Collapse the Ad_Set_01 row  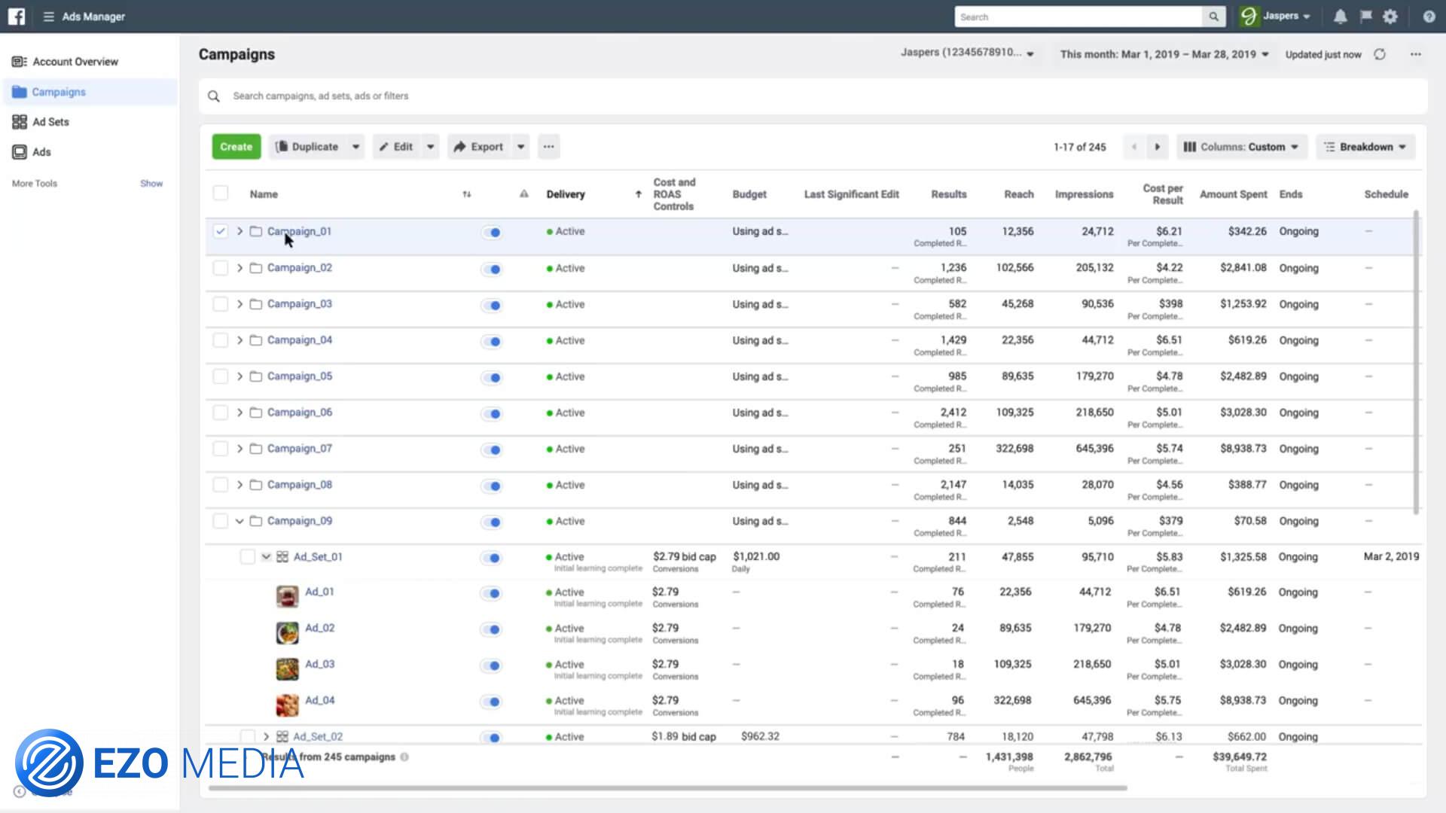pyautogui.click(x=266, y=557)
